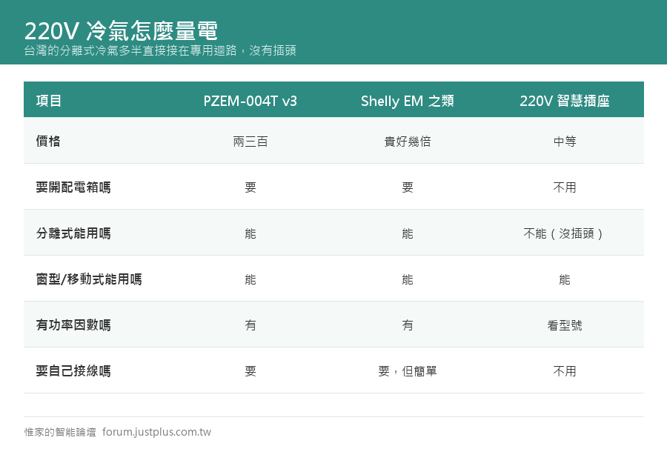Click '能' under Shelly EM in 窗型/移動式 row
This screenshot has height=449, width=667.
point(408,279)
